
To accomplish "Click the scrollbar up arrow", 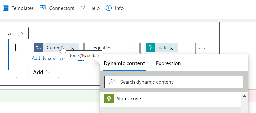I will tap(244, 96).
